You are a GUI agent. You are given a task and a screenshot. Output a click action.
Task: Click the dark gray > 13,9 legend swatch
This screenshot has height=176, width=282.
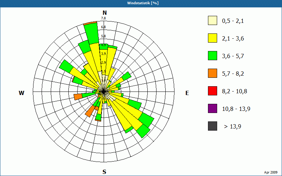[x=213, y=126]
